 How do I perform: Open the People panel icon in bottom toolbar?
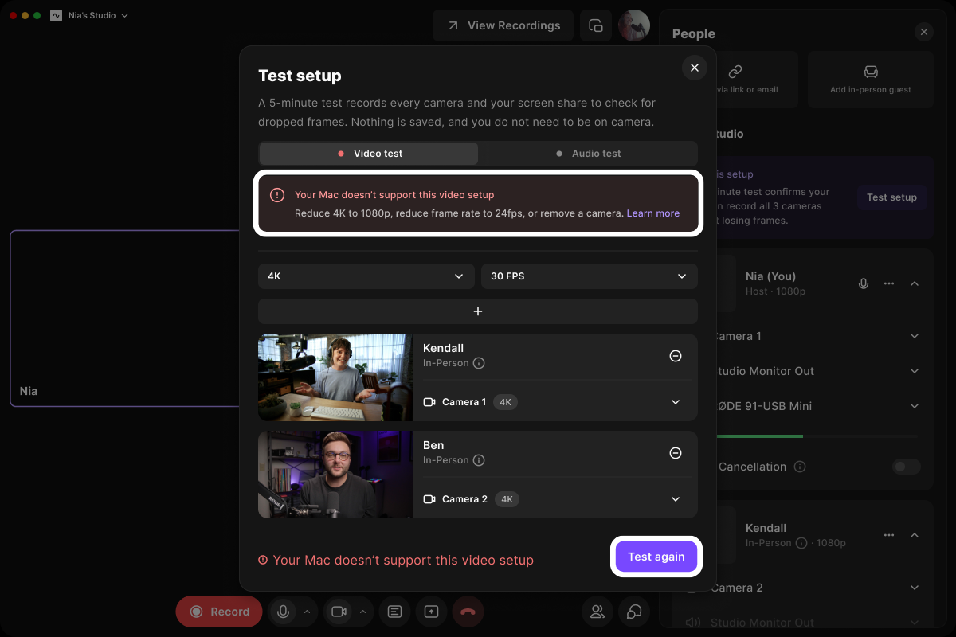pos(597,612)
